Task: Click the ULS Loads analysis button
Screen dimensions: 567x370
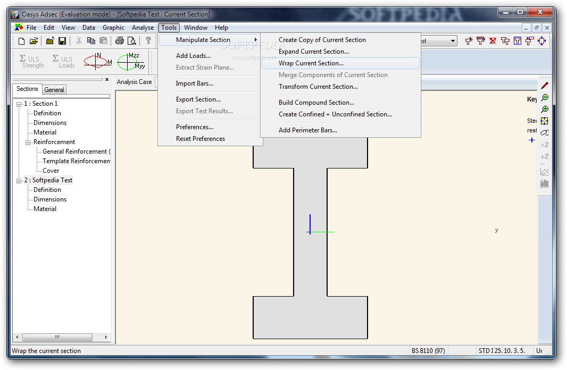Action: 64,62
